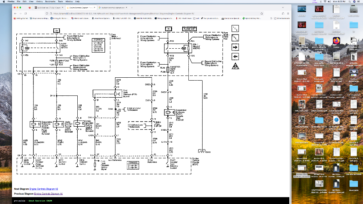Screen dimensions: 363x204
Task: Open the Tools menu in menu bar
Action: (60, 1)
